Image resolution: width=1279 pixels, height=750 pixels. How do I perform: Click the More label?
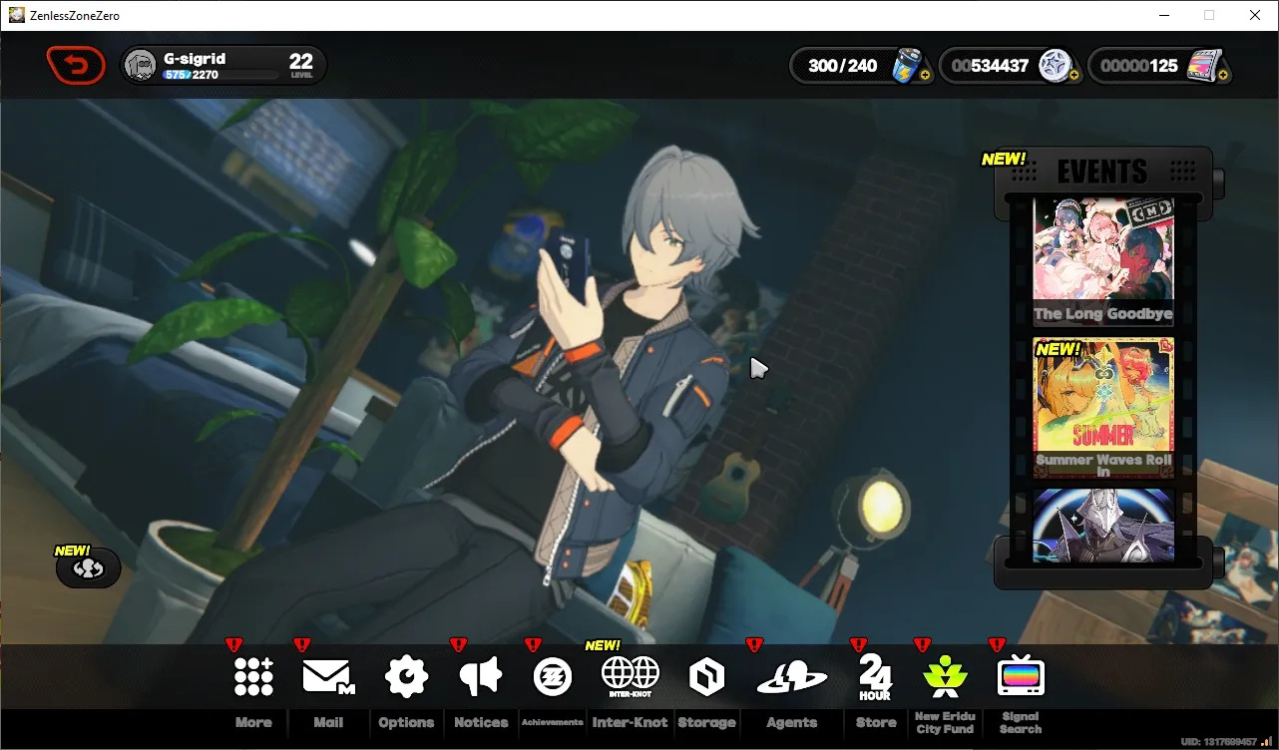[x=253, y=722]
